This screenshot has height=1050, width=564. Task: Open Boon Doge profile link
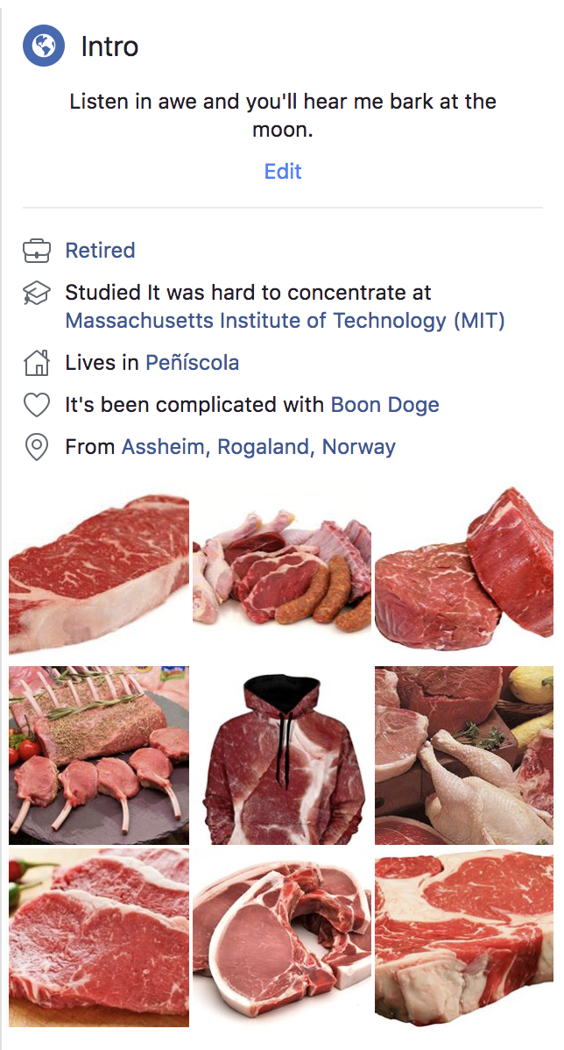pos(384,405)
